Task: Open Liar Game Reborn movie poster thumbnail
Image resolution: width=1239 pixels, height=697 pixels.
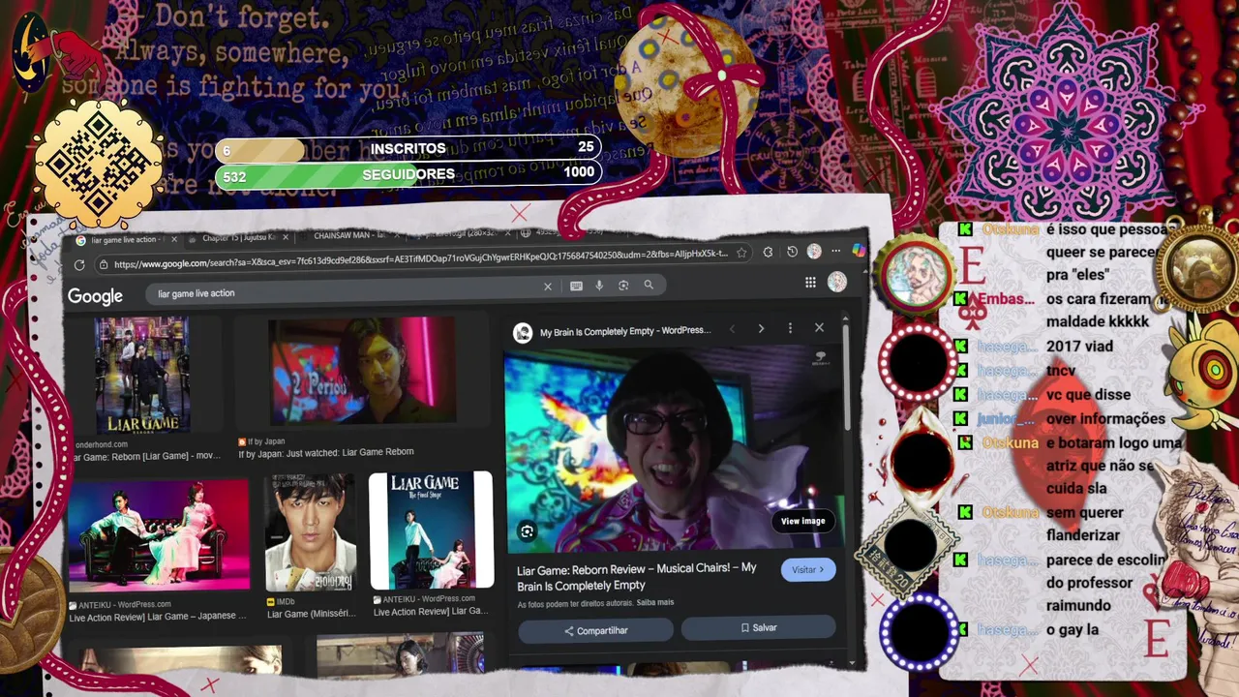Action: (142, 376)
